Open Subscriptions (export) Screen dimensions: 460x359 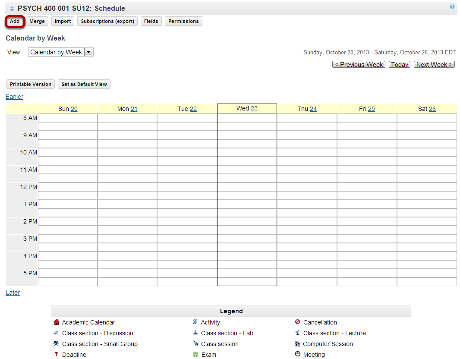[107, 21]
